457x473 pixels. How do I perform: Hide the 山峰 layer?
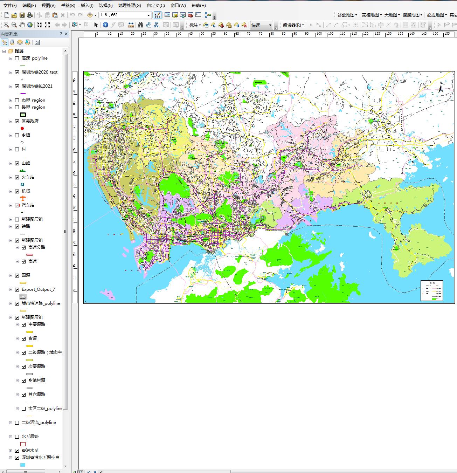pos(17,163)
